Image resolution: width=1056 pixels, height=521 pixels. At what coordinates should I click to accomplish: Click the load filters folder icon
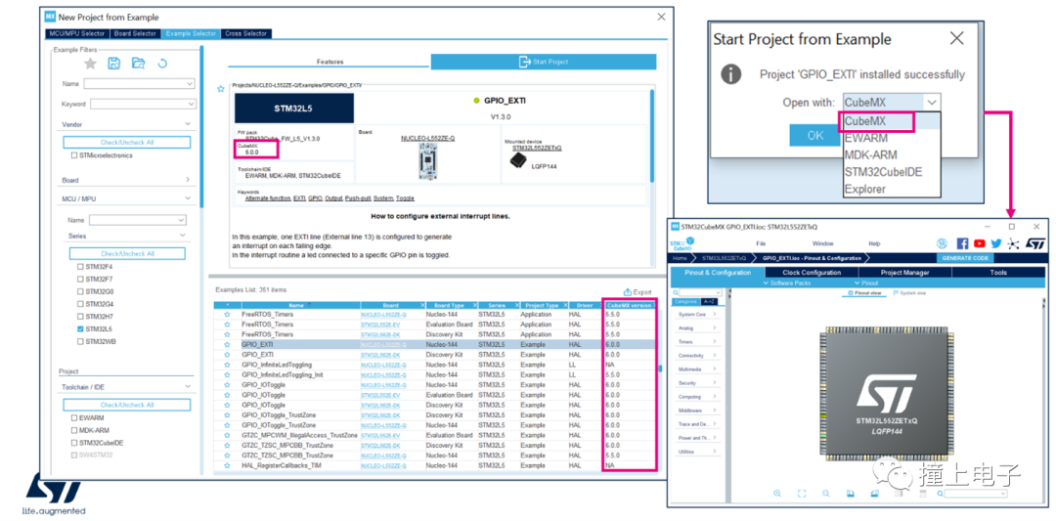pos(138,64)
